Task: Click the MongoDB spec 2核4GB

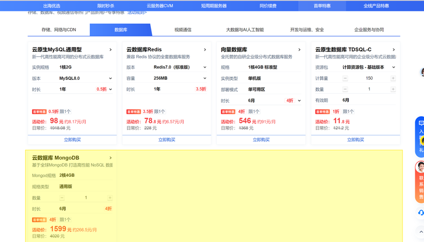Action: (x=67, y=175)
